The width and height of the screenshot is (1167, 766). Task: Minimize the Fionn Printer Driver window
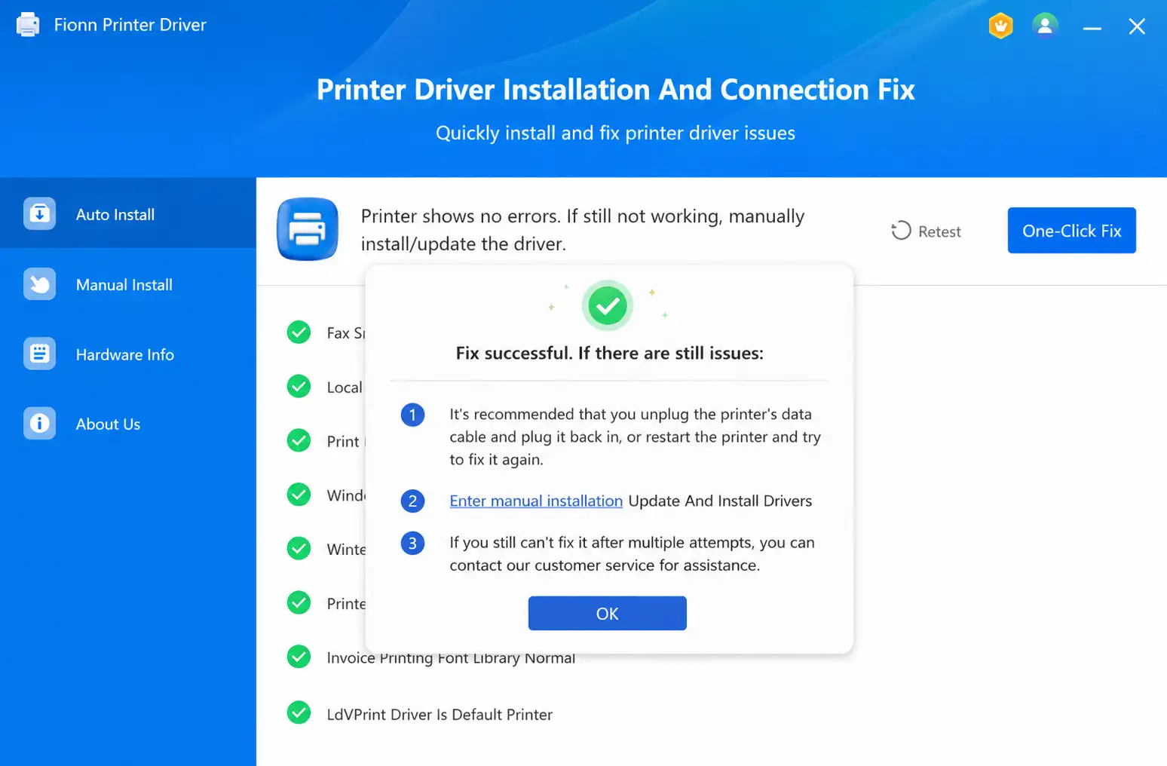coord(1092,27)
